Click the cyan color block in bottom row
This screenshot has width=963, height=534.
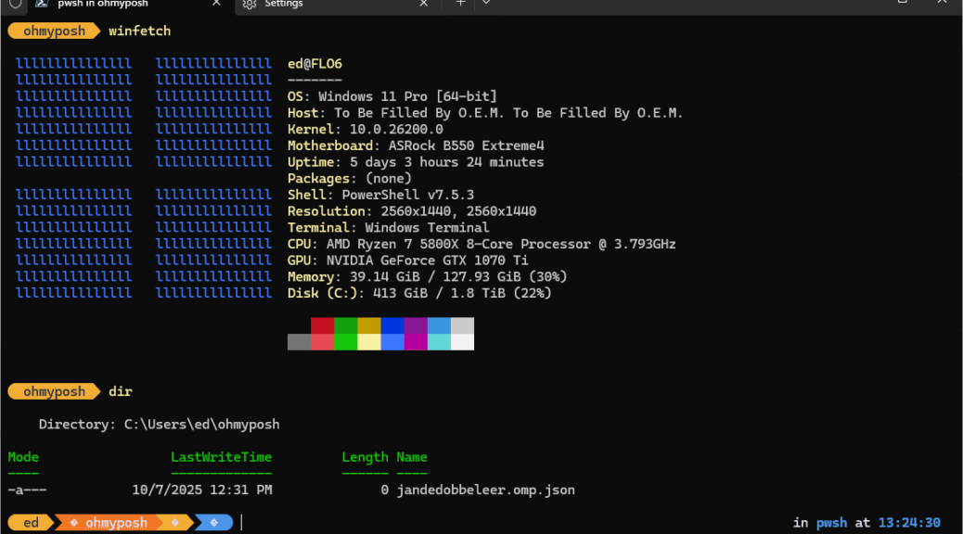point(439,342)
